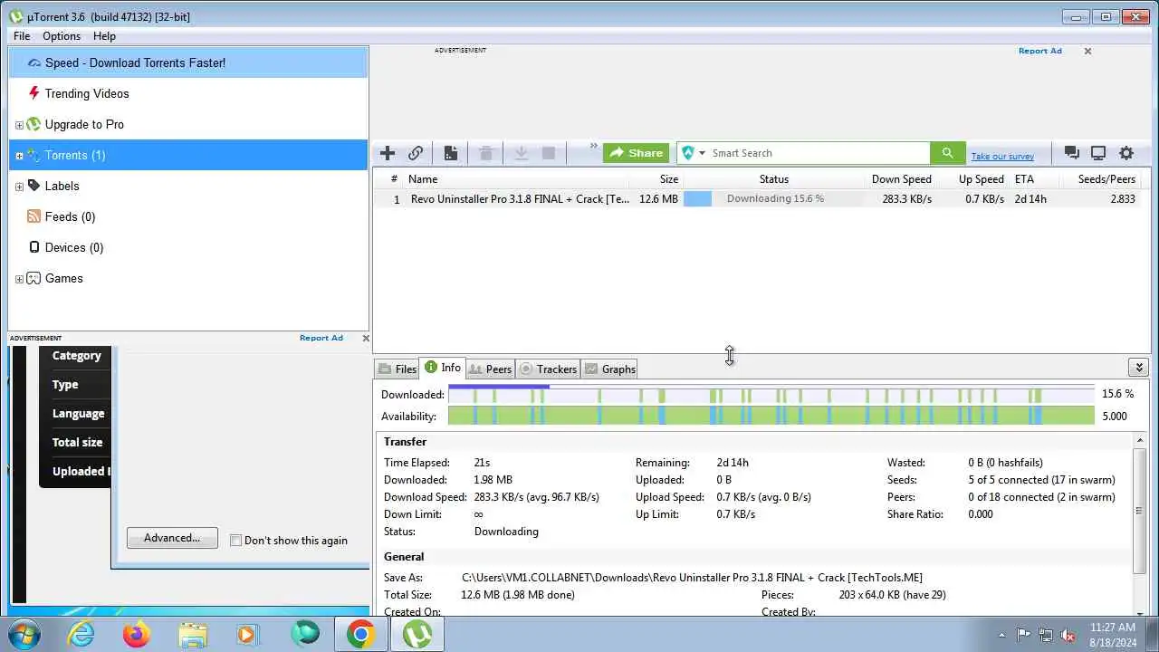The height and width of the screenshot is (652, 1159).
Task: Open Windows Media Player on taskbar
Action: 248,635
